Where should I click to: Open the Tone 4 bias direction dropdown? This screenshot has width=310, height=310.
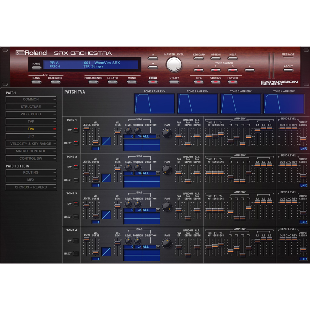(158, 247)
